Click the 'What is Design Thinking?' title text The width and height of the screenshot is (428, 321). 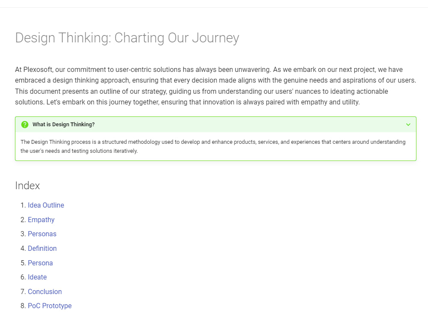pyautogui.click(x=64, y=124)
